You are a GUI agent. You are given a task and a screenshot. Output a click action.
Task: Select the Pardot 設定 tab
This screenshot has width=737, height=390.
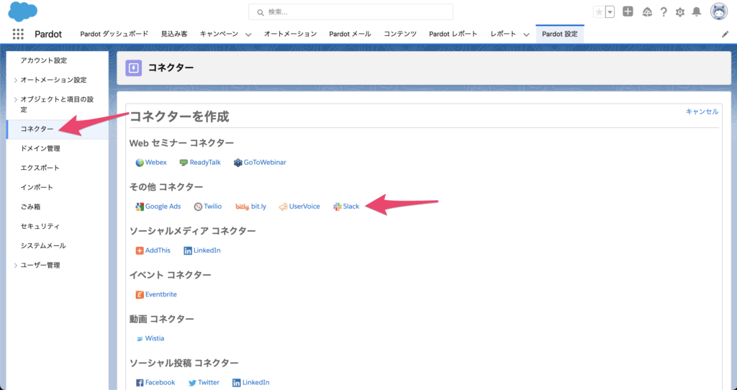tap(560, 34)
